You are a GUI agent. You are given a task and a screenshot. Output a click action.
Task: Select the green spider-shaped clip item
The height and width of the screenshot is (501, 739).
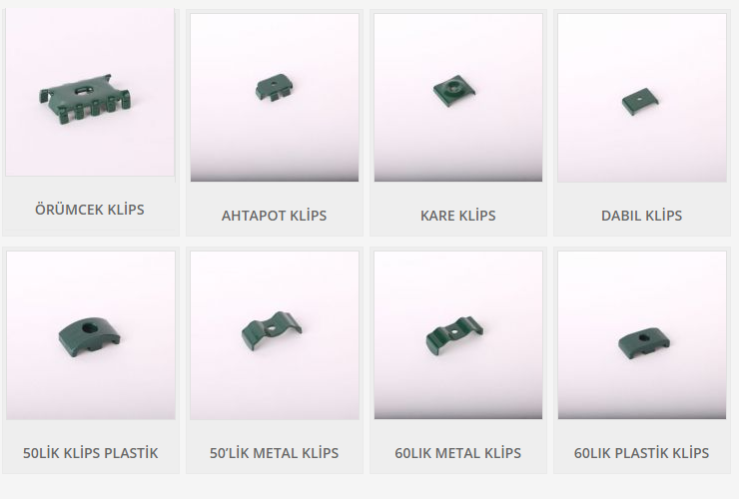tap(85, 99)
